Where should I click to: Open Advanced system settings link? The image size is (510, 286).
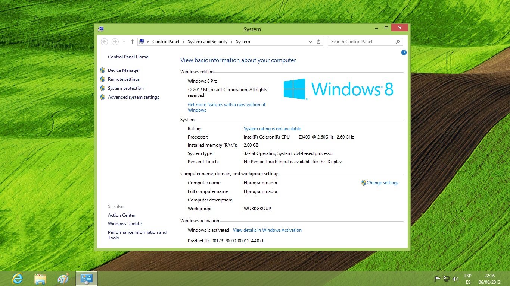(x=134, y=97)
